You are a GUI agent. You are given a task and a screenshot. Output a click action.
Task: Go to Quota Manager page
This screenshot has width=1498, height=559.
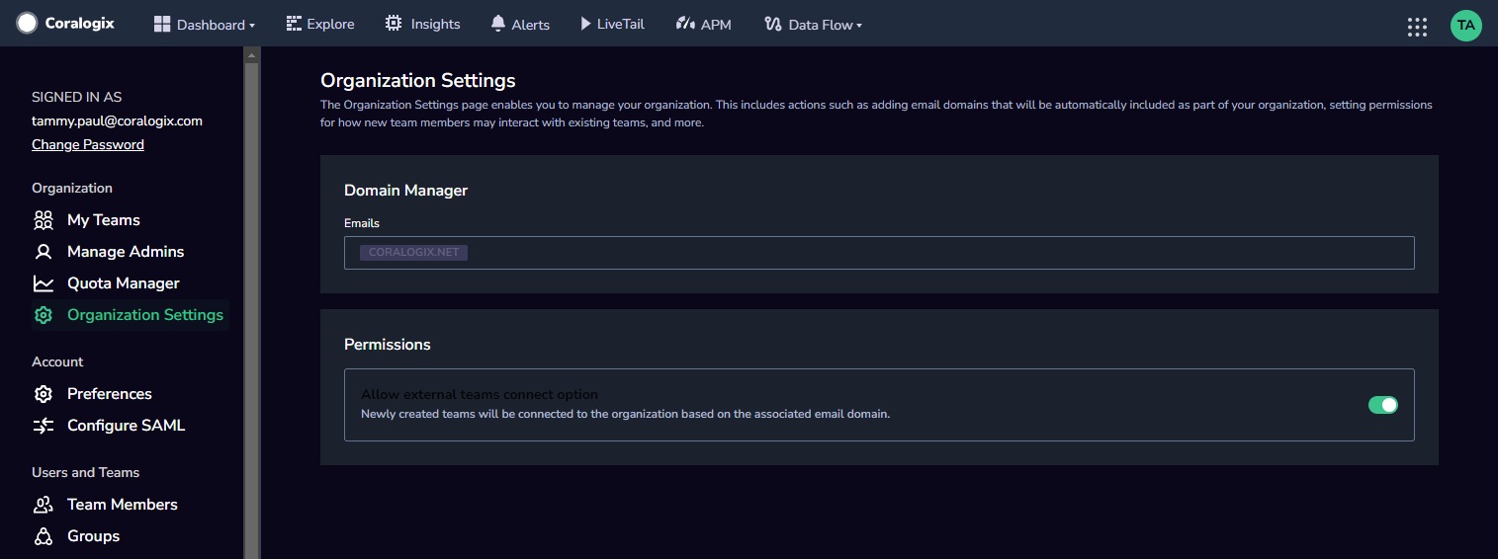click(124, 283)
